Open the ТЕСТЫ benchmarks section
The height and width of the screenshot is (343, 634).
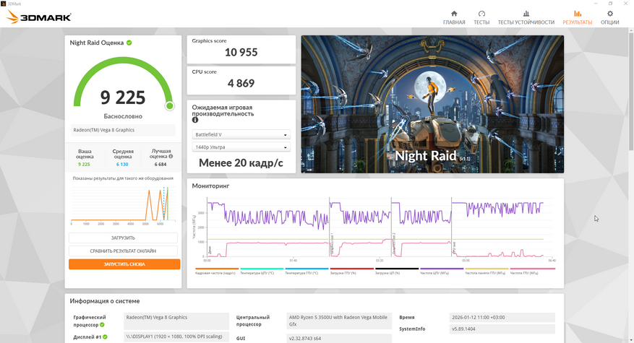pos(481,18)
